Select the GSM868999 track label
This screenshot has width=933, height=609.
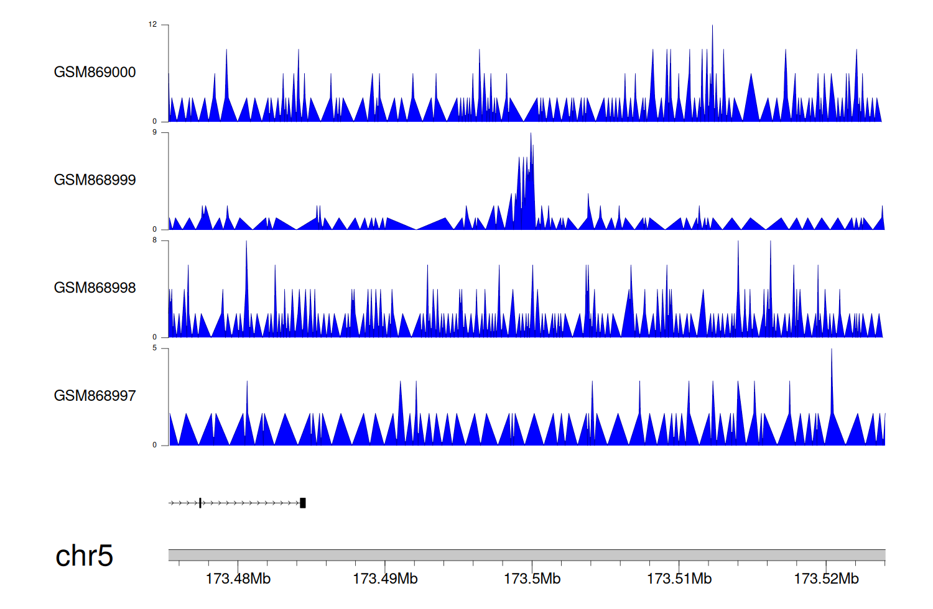[x=95, y=180]
